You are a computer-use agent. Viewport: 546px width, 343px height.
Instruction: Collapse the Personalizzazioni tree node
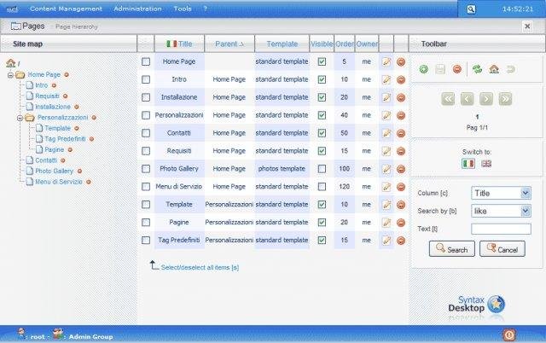(x=20, y=118)
